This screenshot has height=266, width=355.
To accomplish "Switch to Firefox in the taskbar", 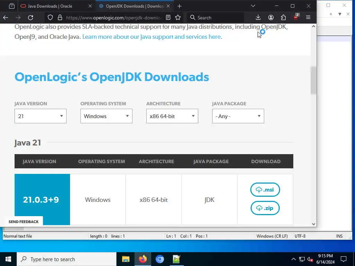I will click(x=142, y=259).
